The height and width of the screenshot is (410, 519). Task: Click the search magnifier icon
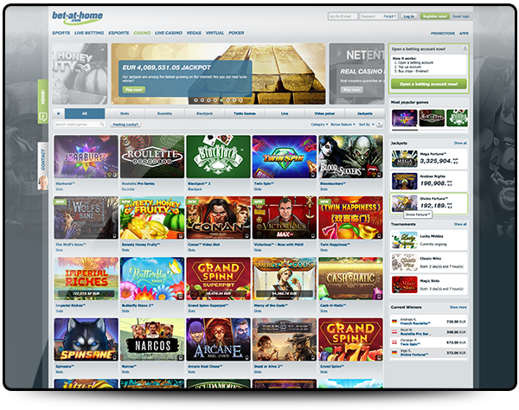pos(102,124)
